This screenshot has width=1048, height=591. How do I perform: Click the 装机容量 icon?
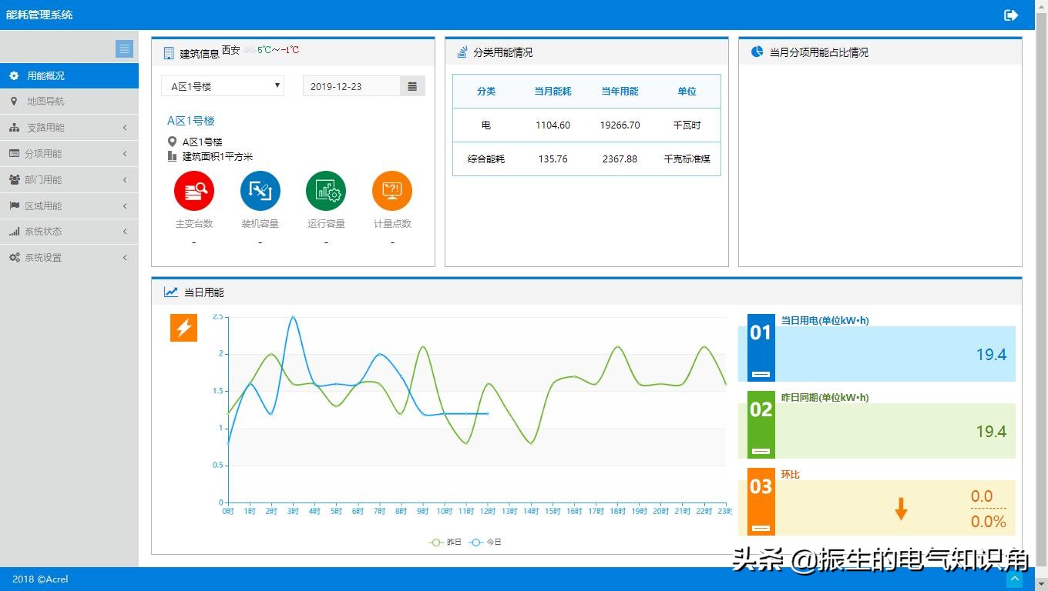click(260, 191)
